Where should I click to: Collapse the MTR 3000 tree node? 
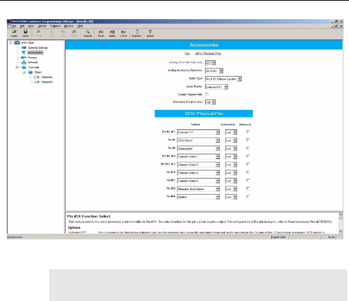point(10,43)
